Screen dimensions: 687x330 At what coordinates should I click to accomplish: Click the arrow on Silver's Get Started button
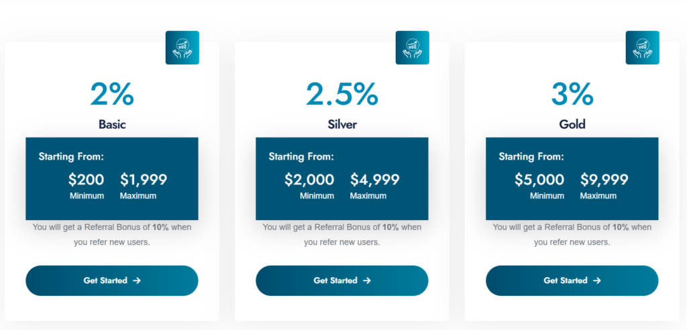point(367,281)
